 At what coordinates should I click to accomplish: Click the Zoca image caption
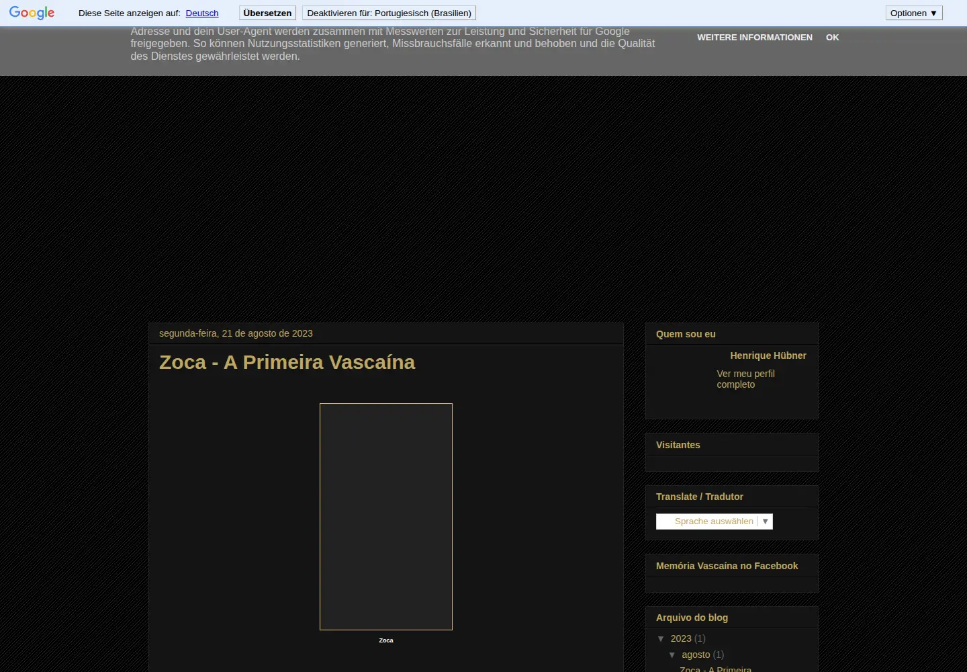(x=386, y=640)
